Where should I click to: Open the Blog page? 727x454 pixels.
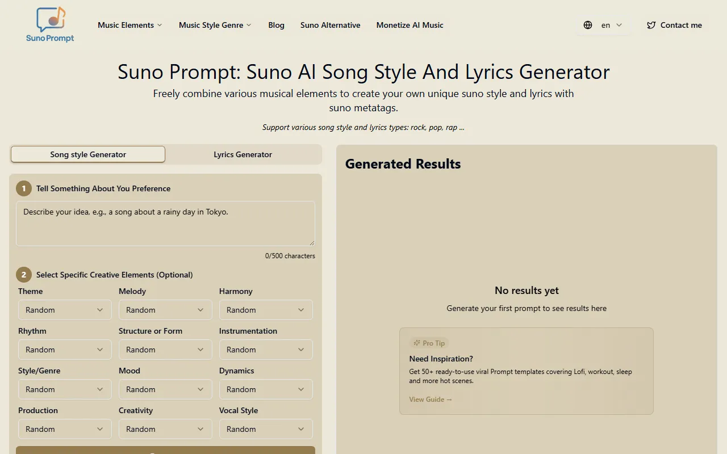coord(276,25)
